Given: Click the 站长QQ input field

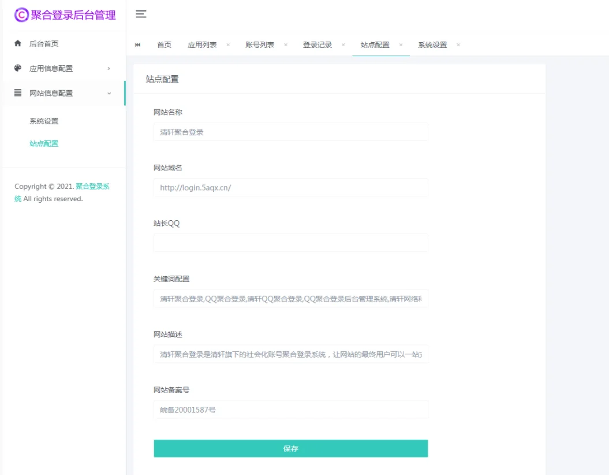Looking at the screenshot, I should tap(290, 243).
